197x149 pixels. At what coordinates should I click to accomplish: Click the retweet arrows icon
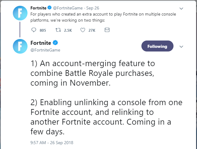point(58,30)
